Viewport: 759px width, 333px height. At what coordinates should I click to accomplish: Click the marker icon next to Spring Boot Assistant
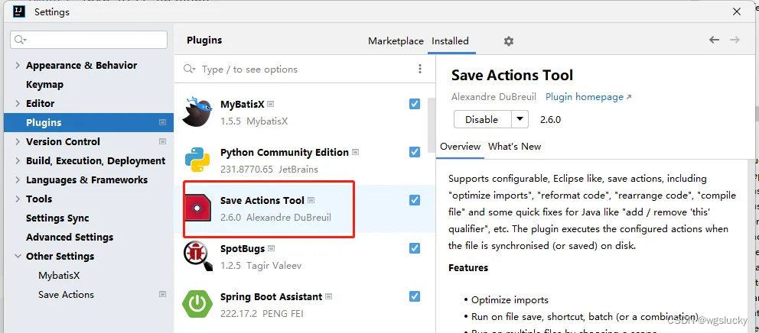329,296
